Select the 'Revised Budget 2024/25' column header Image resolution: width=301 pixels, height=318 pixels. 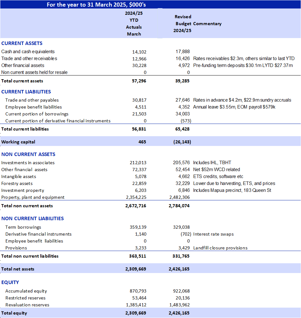(x=182, y=24)
